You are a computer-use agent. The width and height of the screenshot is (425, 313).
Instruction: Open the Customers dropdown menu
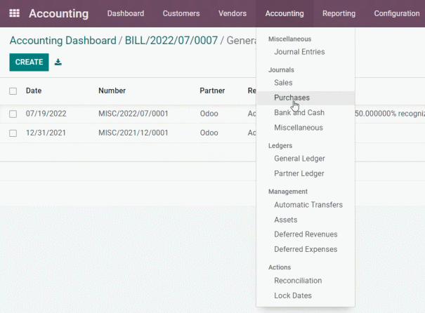click(x=181, y=13)
